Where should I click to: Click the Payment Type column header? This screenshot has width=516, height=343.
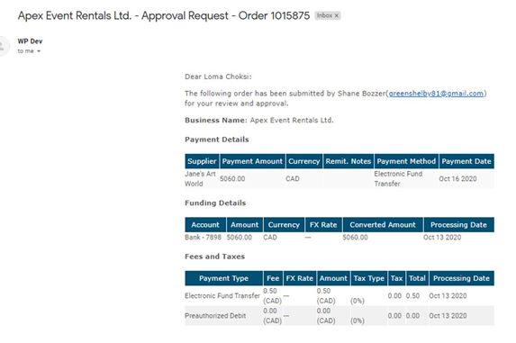coord(223,278)
